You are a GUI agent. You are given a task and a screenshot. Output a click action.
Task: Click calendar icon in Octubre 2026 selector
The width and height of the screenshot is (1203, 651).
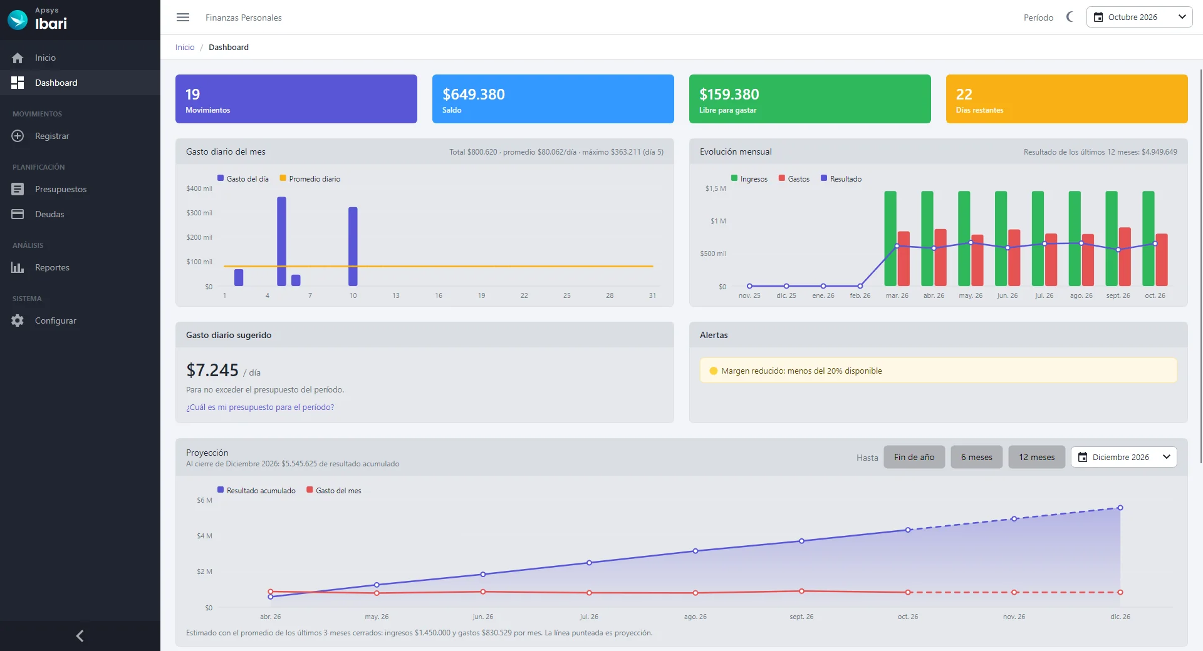click(x=1098, y=17)
